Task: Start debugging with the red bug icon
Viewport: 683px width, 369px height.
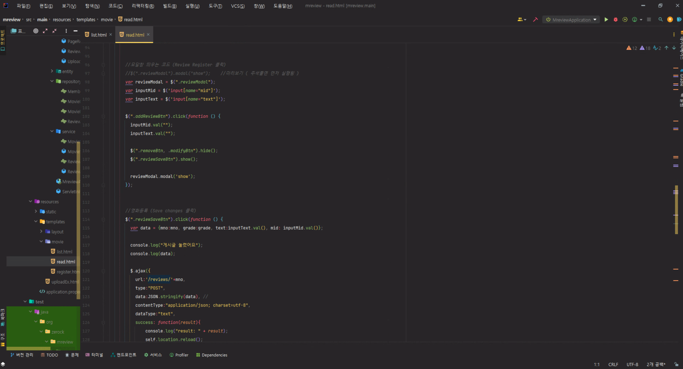Action: [615, 20]
